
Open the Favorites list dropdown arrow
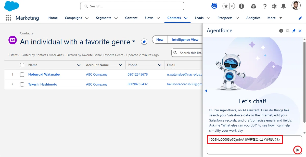click(x=232, y=6)
